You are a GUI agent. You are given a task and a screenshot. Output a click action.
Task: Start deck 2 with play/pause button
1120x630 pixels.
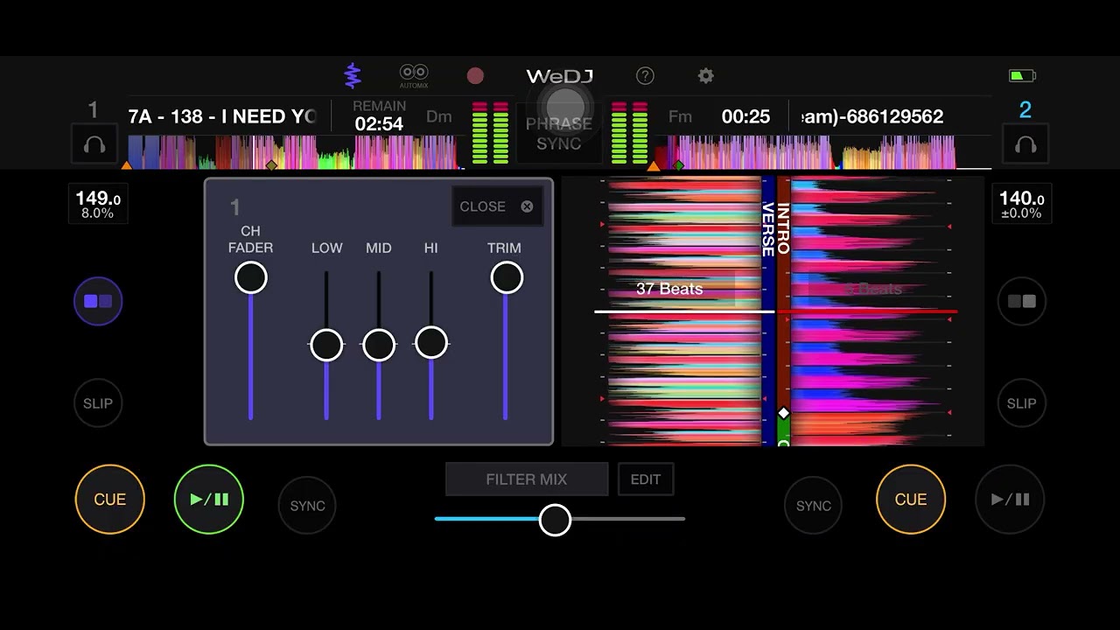(1010, 499)
